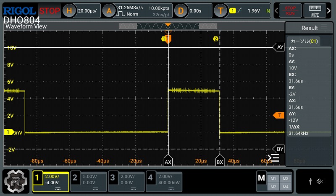Select the AX cursor handle

coord(168,161)
